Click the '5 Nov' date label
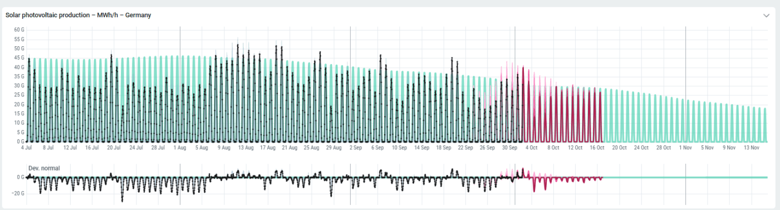 click(707, 148)
